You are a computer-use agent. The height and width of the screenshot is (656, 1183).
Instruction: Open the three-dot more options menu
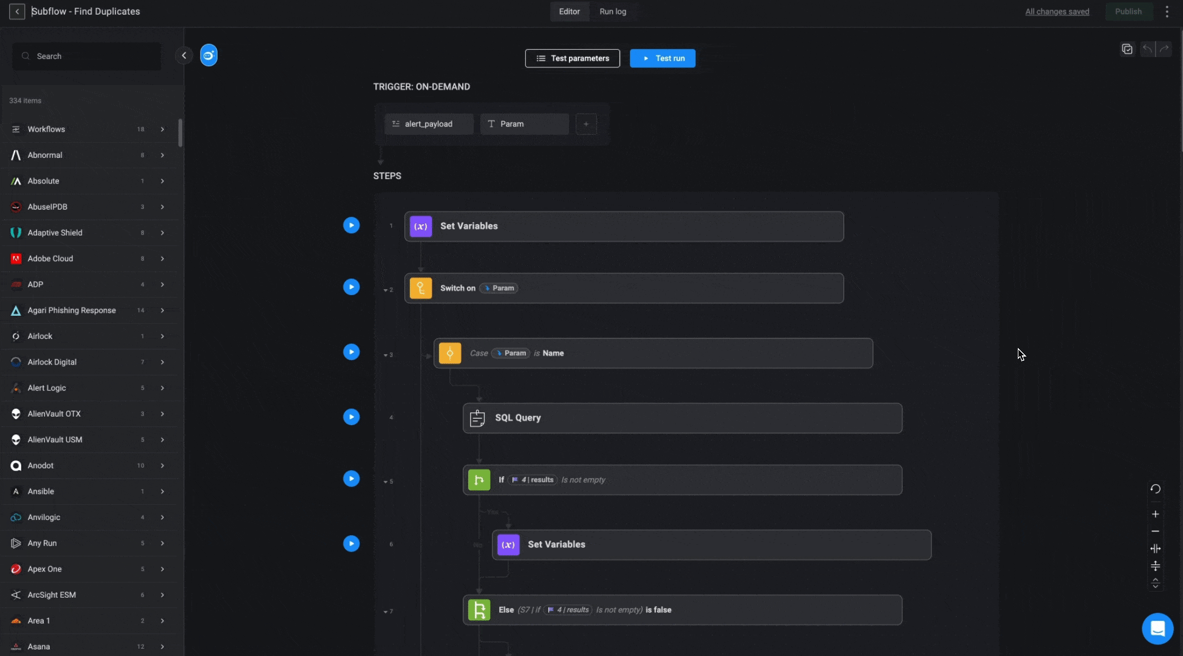[1167, 12]
